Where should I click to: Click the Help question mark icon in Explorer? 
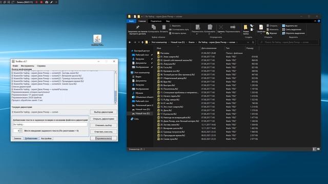(x=319, y=21)
